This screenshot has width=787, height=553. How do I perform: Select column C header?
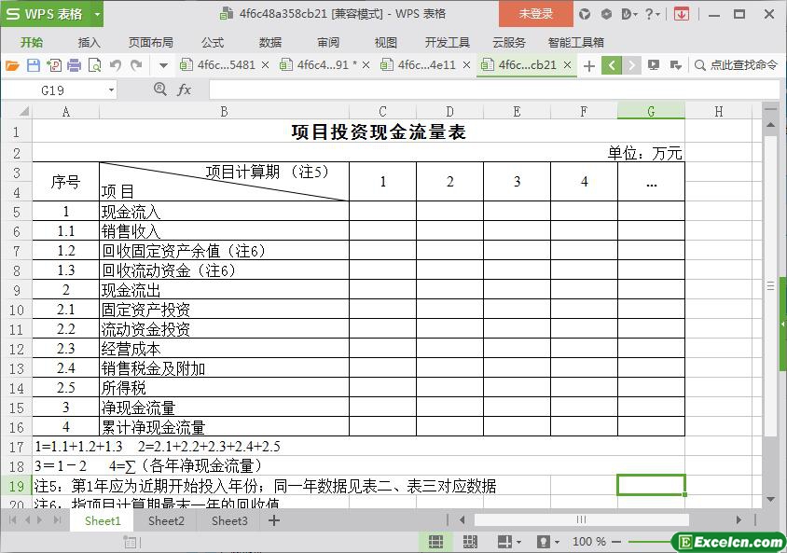click(x=382, y=111)
